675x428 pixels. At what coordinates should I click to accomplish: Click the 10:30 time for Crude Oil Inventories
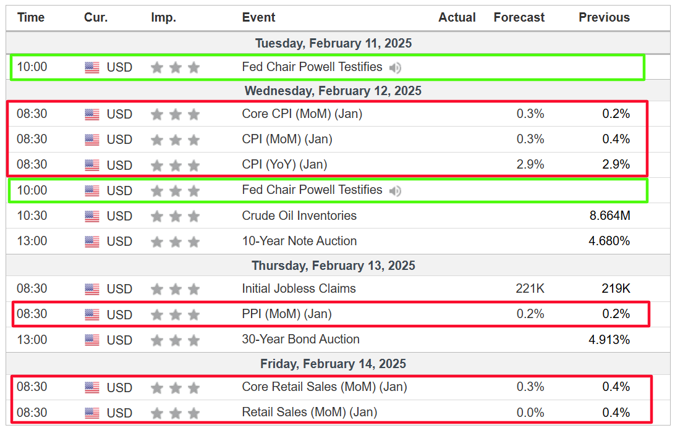pyautogui.click(x=32, y=216)
